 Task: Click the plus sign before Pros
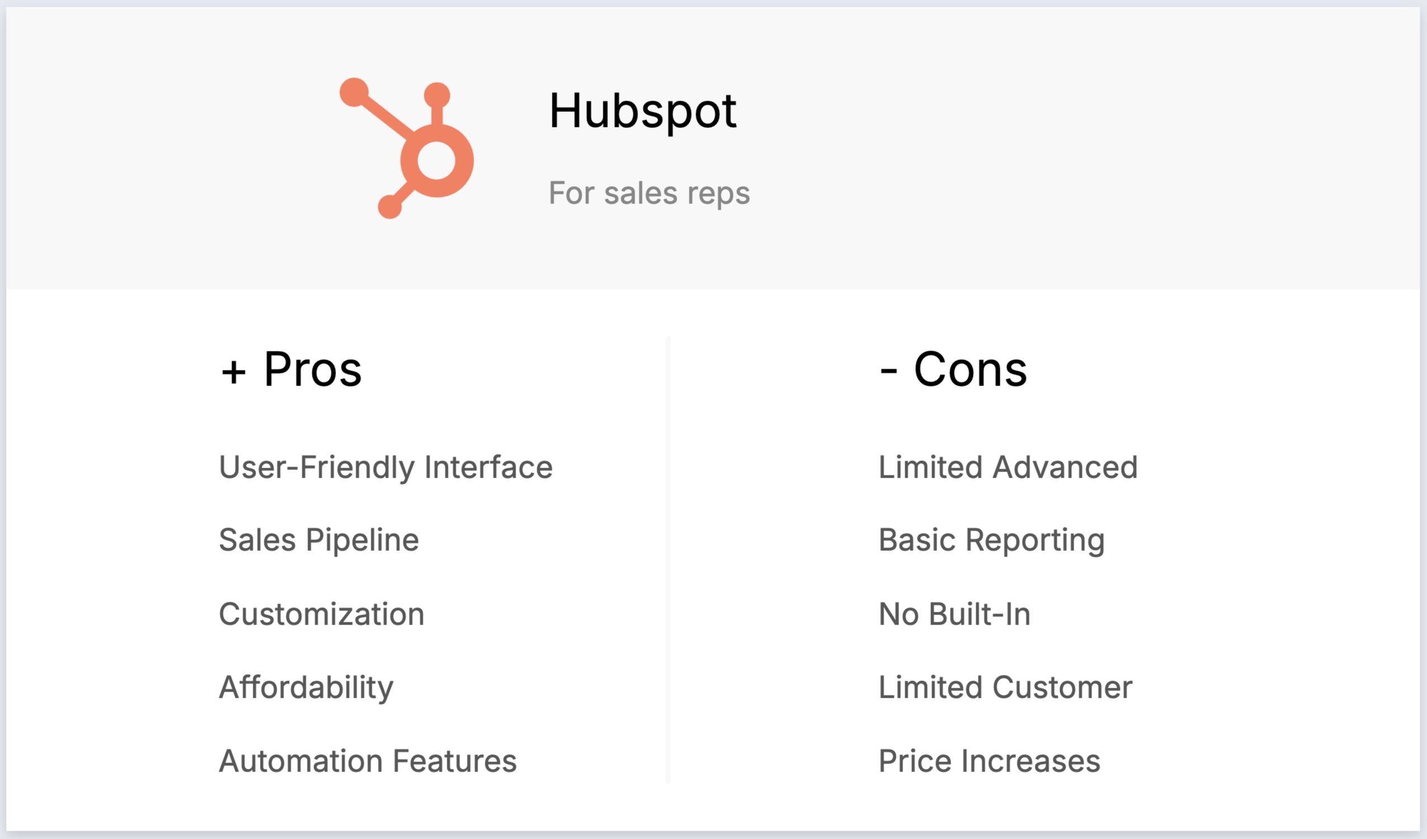[x=233, y=372]
